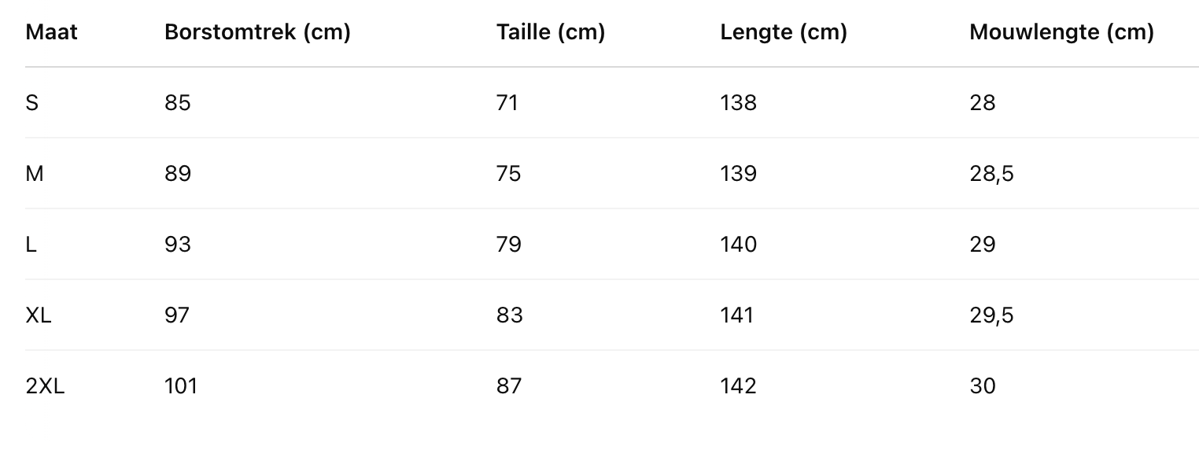Click the Borstomtrek value 101

(181, 386)
